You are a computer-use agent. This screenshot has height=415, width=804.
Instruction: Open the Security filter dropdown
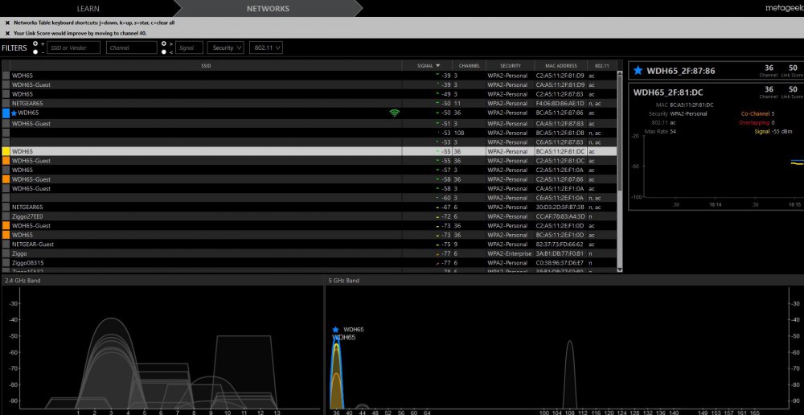(x=226, y=47)
